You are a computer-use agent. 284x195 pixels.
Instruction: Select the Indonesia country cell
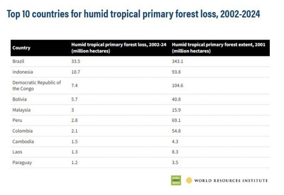click(x=22, y=72)
